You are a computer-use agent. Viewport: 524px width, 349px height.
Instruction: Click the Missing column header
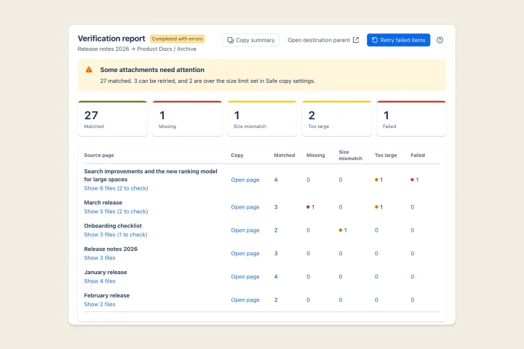point(315,156)
